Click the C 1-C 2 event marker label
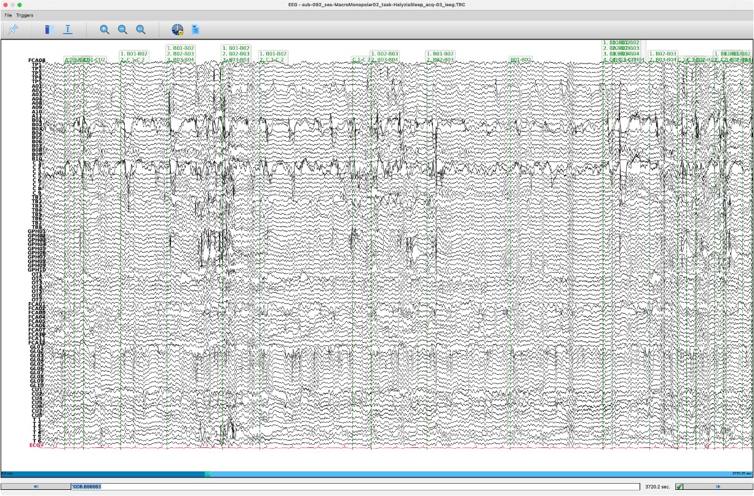This screenshot has height=496, width=754. coord(359,60)
